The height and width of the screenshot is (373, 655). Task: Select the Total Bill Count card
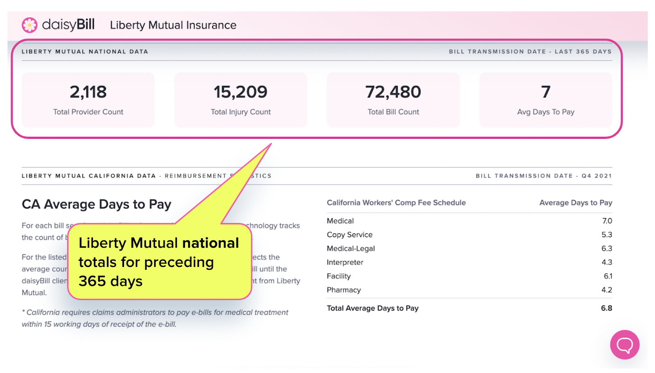pos(393,100)
